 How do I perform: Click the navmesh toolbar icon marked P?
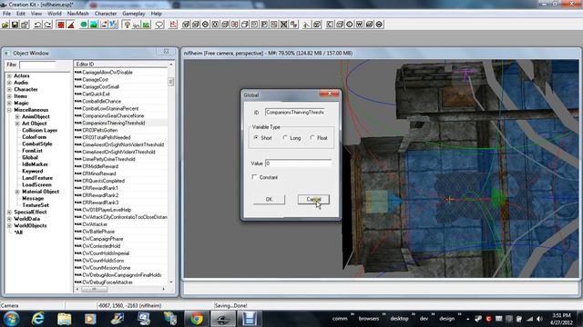coord(264,25)
